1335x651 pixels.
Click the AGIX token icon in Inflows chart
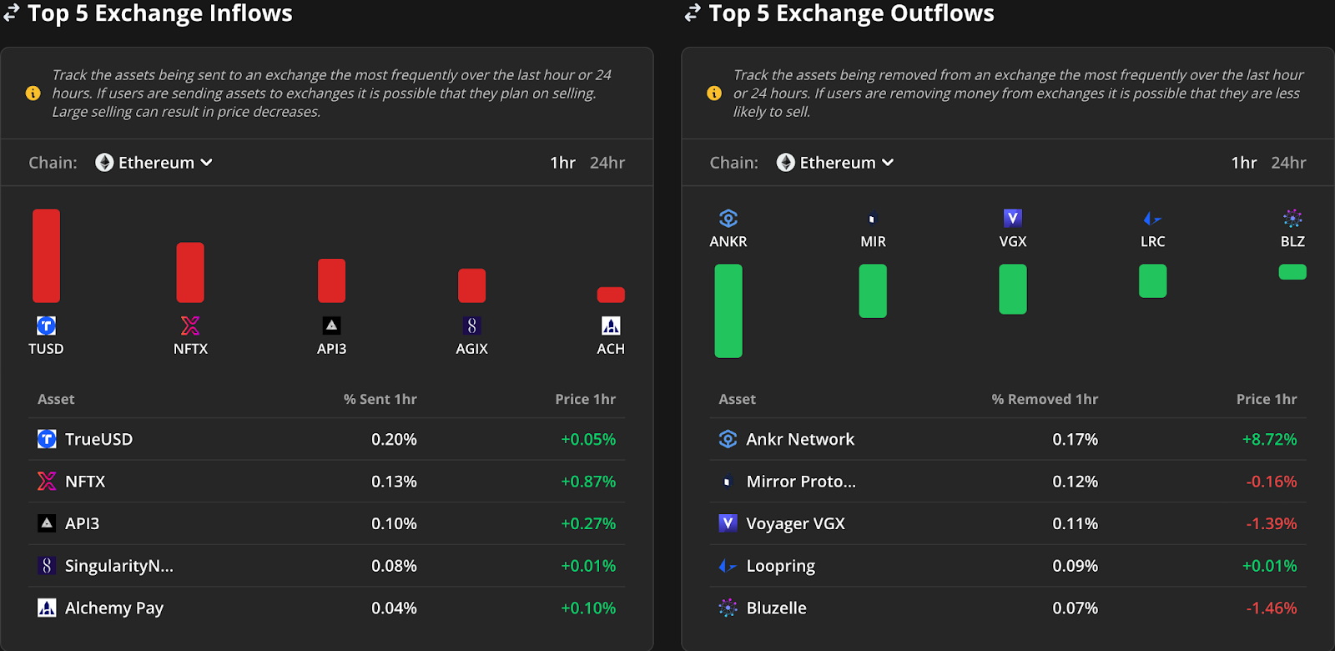(471, 325)
